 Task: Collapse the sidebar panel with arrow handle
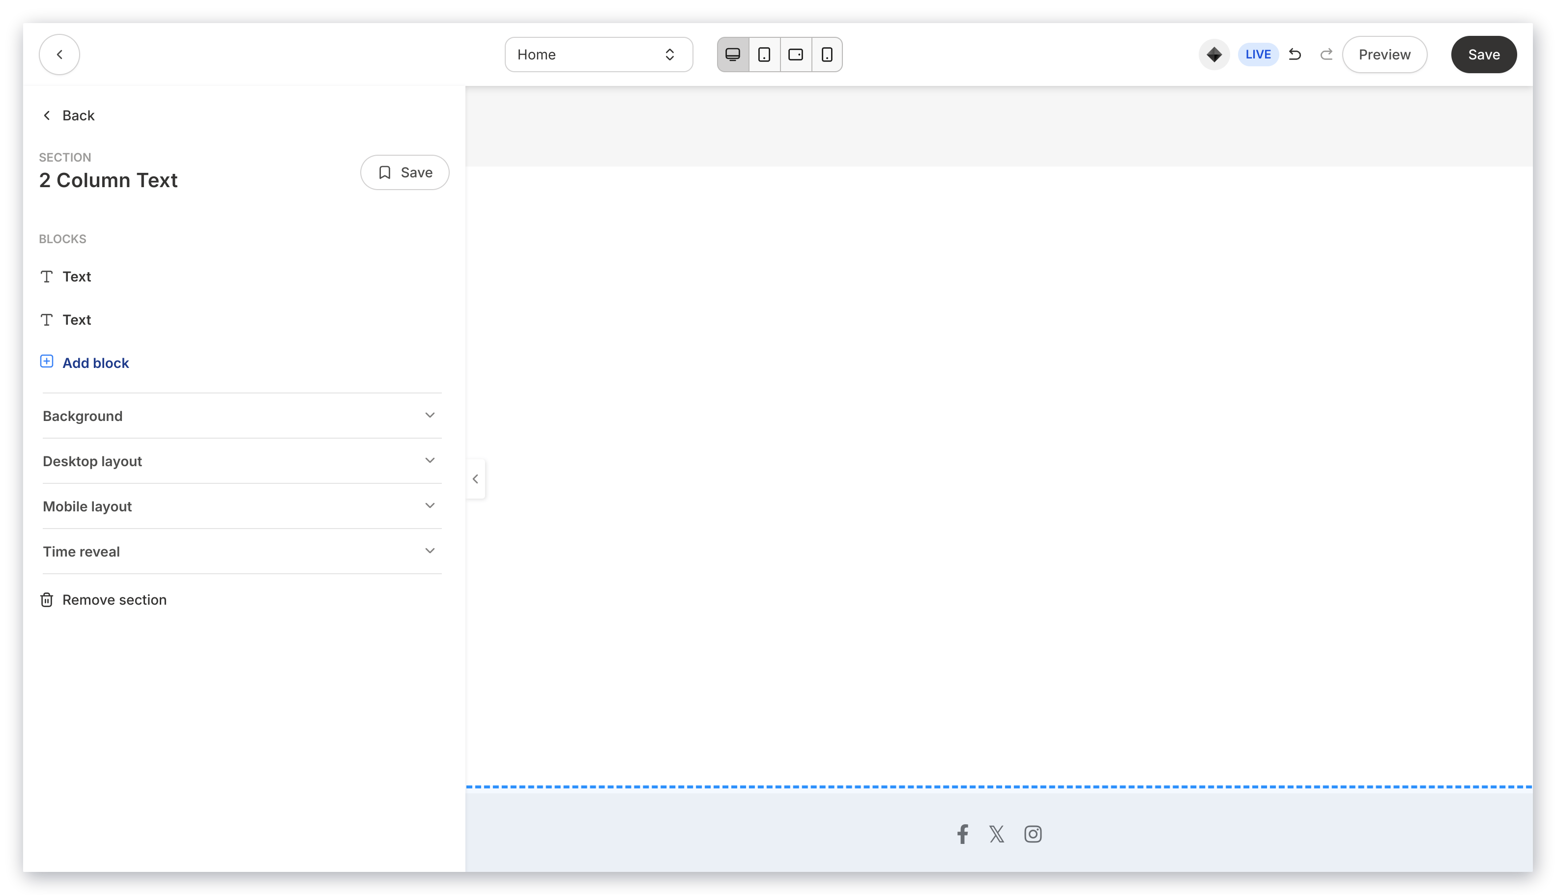(475, 479)
